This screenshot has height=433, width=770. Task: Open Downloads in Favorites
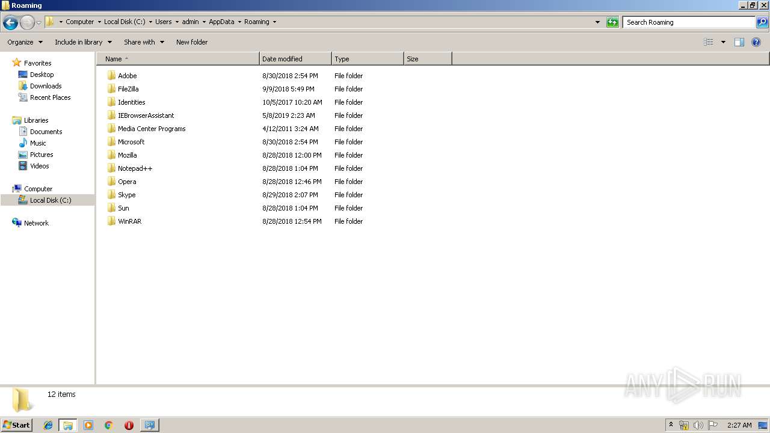coord(46,86)
